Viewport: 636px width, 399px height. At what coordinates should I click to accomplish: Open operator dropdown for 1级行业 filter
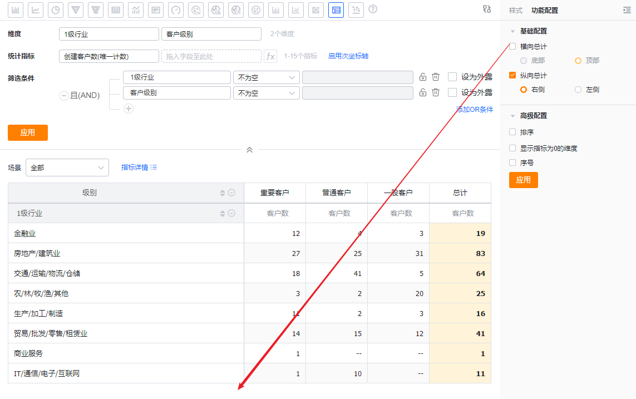266,77
